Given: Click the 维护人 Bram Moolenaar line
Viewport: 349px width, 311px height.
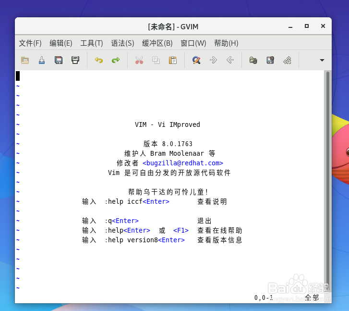Looking at the screenshot, I should [170, 153].
